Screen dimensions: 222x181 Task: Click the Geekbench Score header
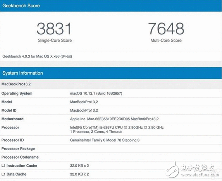click(x=111, y=6)
